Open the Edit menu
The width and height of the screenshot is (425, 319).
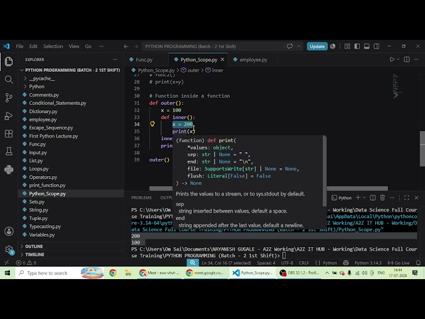tap(33, 47)
